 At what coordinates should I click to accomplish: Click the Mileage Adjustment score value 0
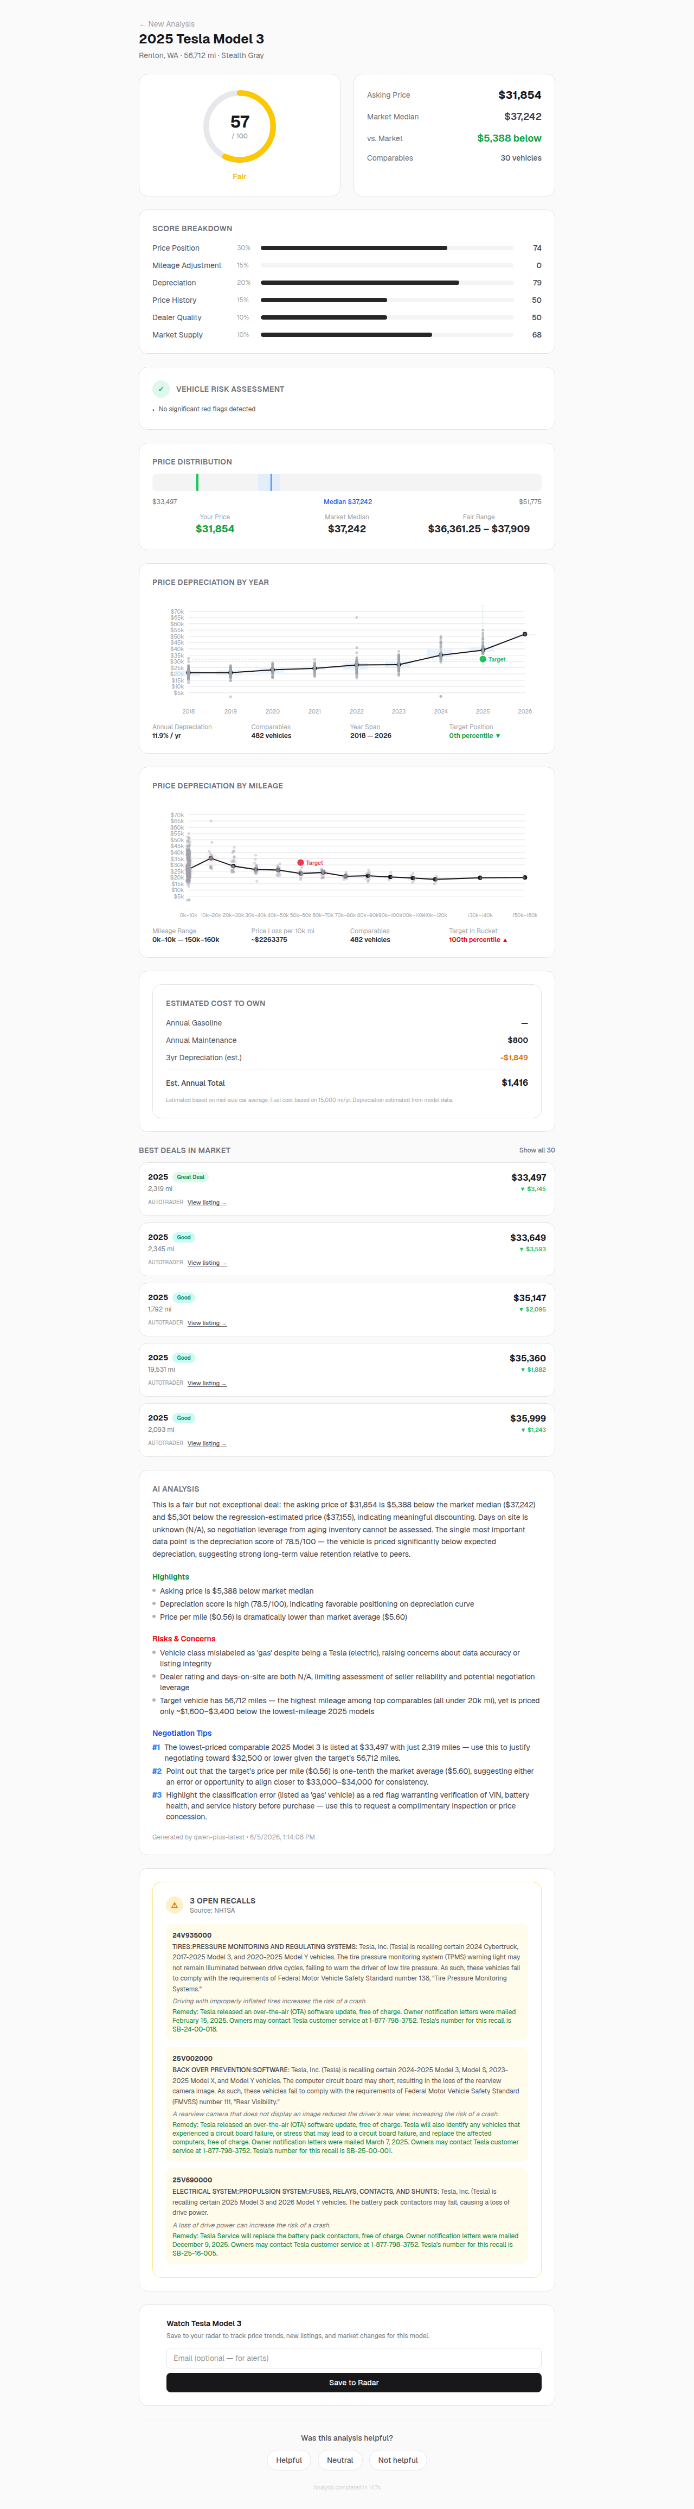pos(538,265)
